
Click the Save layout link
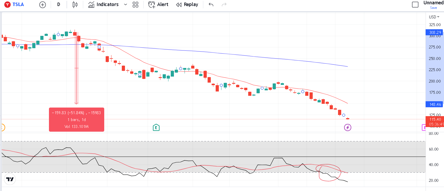point(433,8)
